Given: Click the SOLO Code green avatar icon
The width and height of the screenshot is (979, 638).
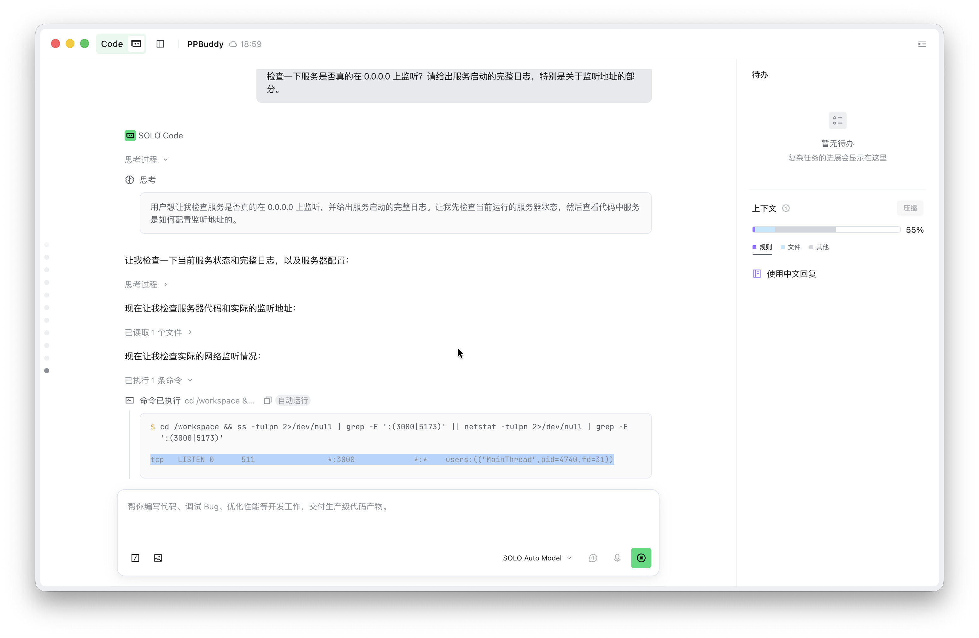Looking at the screenshot, I should pyautogui.click(x=130, y=136).
